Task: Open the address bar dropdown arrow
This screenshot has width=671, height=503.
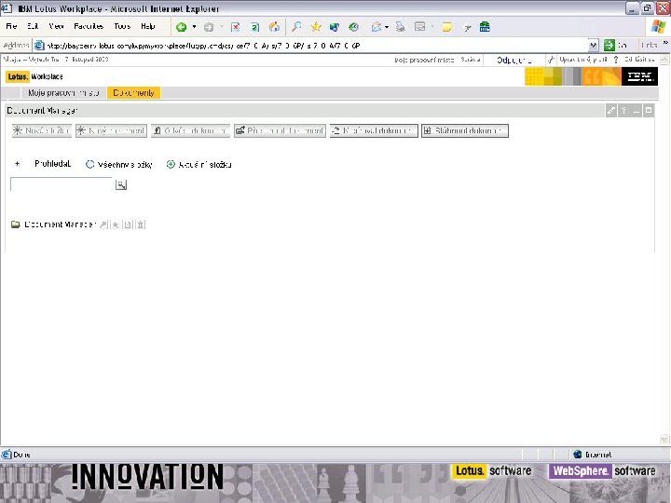Action: pyautogui.click(x=593, y=45)
